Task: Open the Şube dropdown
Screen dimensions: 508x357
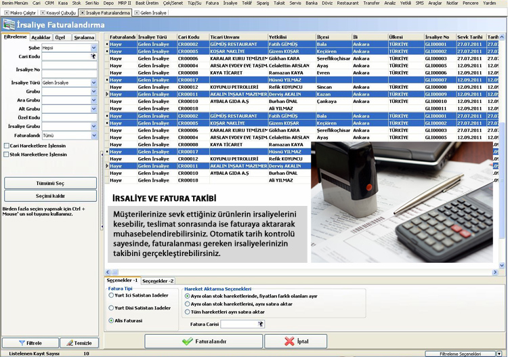Action: (x=93, y=48)
